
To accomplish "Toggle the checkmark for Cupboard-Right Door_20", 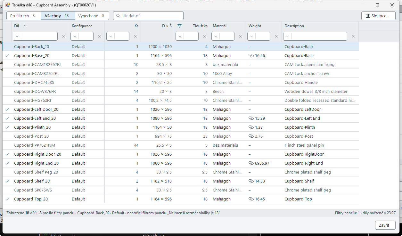I will [x=7, y=154].
